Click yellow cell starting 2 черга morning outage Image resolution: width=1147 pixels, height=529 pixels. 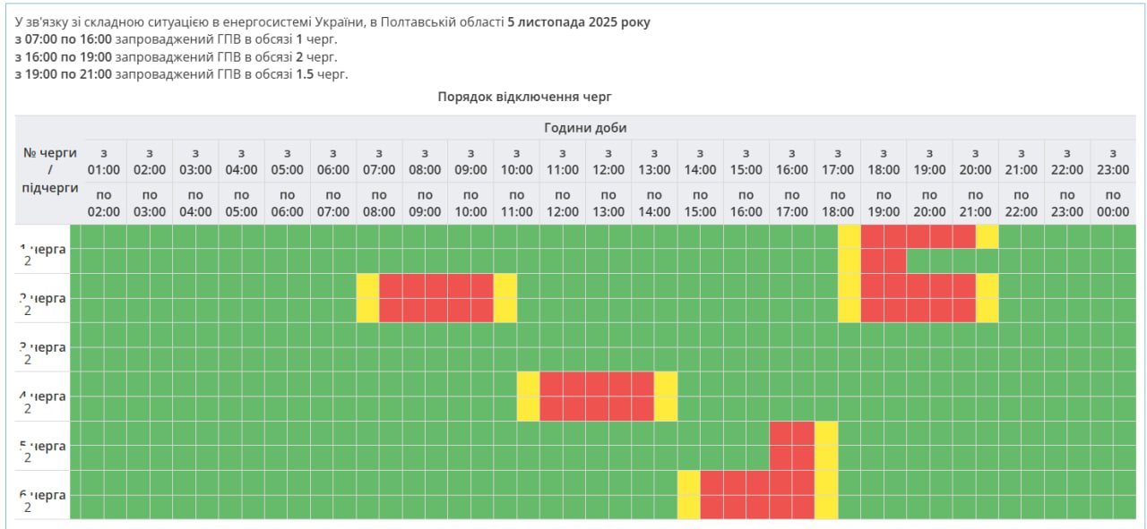[367, 298]
